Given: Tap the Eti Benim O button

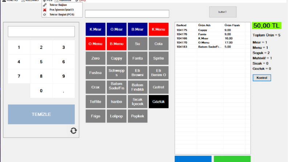Looking at the screenshot, I should tap(158, 73).
